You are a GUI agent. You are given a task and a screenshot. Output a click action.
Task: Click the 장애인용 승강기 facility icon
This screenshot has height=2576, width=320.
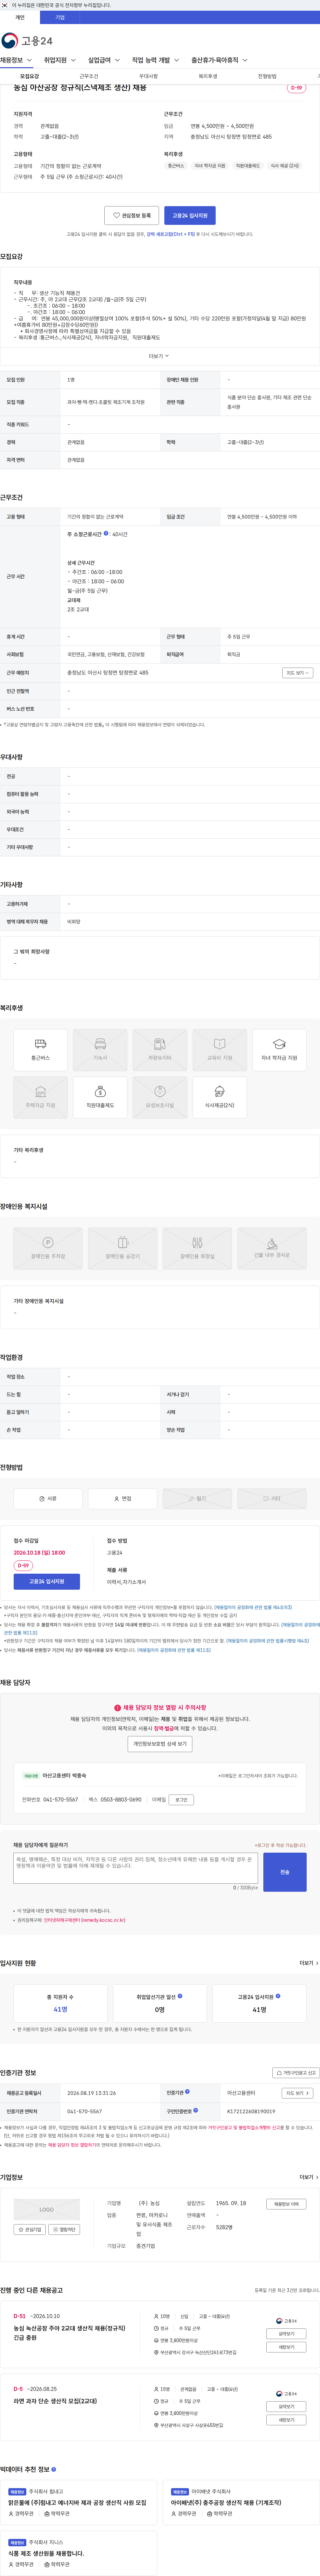pyautogui.click(x=123, y=1249)
